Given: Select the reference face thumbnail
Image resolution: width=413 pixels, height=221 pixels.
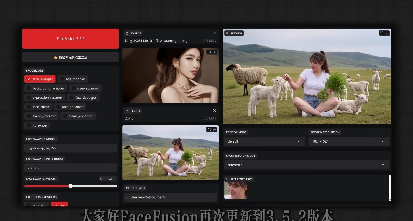Looking at the screenshot, I should 236,191.
